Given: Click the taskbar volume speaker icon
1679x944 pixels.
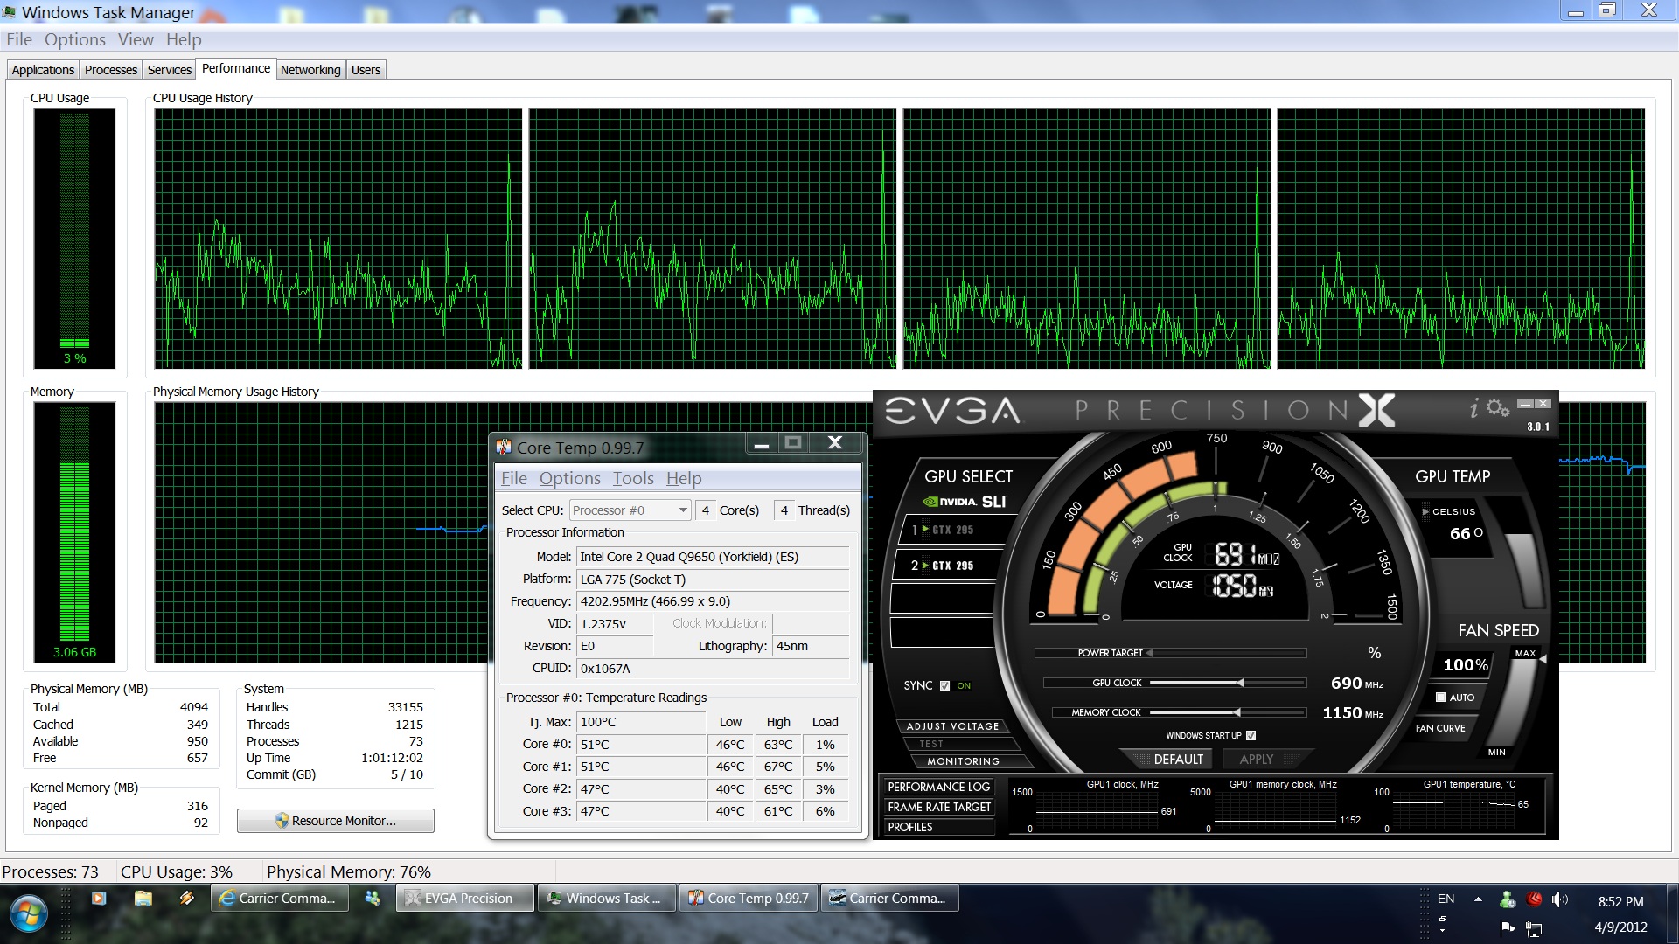Looking at the screenshot, I should coord(1559,899).
